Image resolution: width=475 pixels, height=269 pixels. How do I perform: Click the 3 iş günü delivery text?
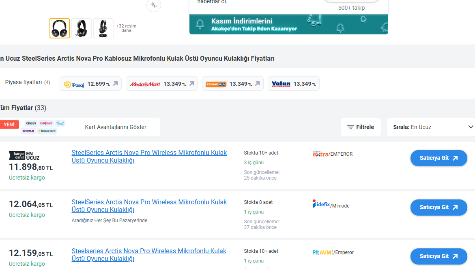254,163
